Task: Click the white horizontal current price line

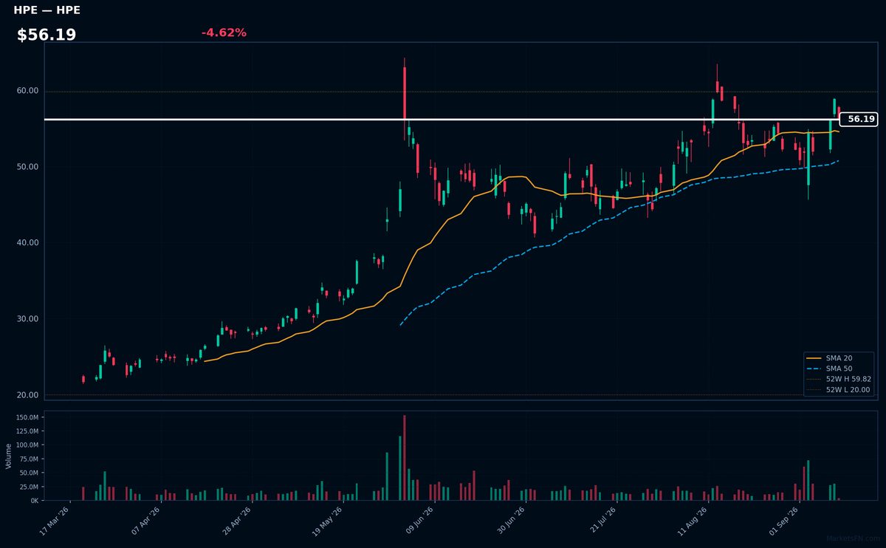Action: pos(442,119)
